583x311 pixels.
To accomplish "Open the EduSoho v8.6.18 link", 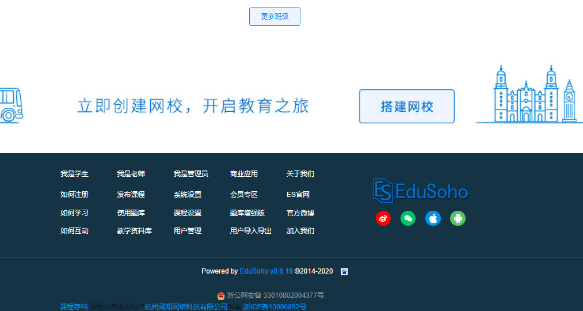I will (x=266, y=271).
